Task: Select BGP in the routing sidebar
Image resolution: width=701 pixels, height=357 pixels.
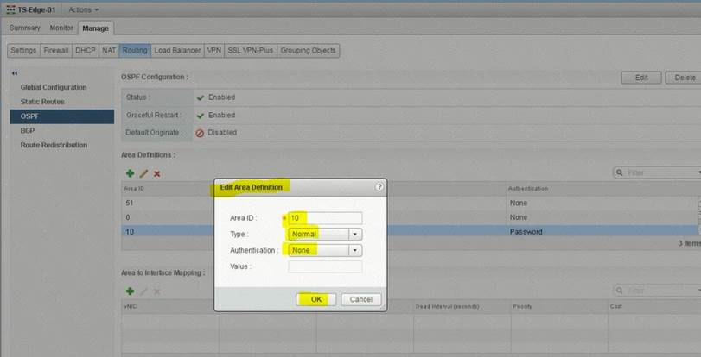Action: [x=28, y=130]
